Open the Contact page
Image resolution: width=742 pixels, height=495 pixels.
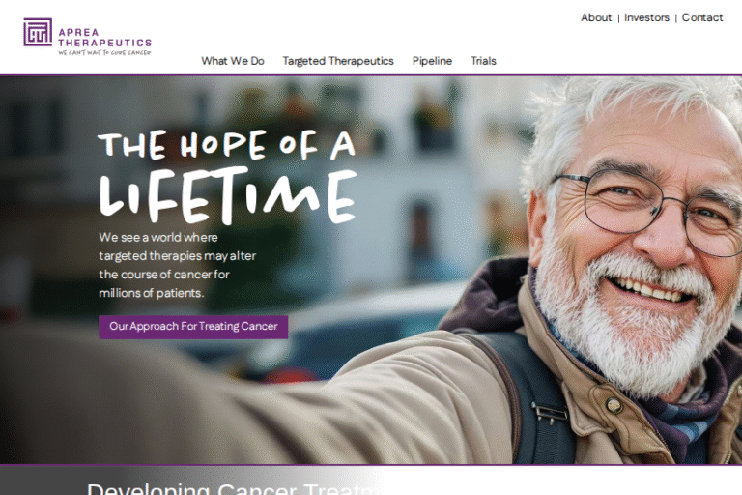point(702,17)
